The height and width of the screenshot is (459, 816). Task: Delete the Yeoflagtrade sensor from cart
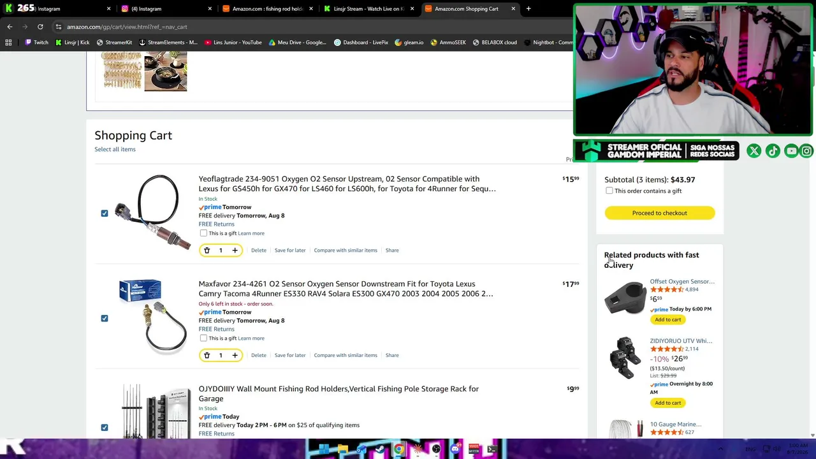(259, 251)
